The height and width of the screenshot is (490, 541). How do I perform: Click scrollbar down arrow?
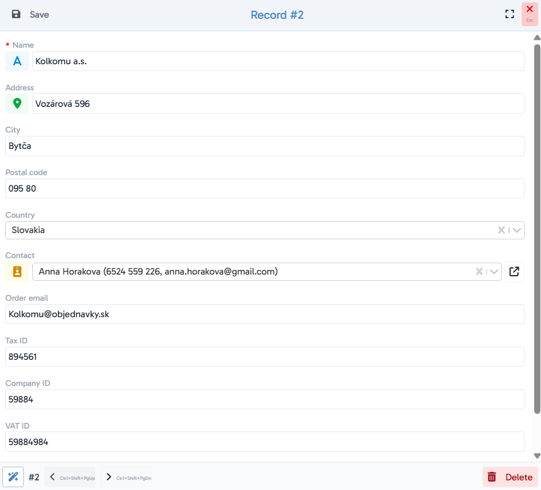(537, 456)
